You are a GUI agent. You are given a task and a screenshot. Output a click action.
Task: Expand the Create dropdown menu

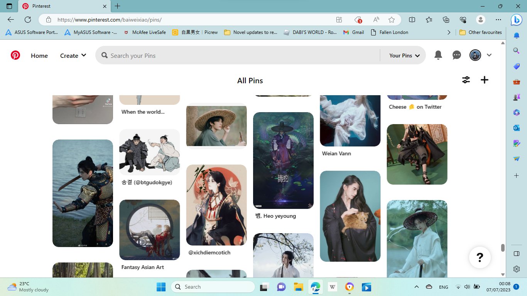pos(73,55)
